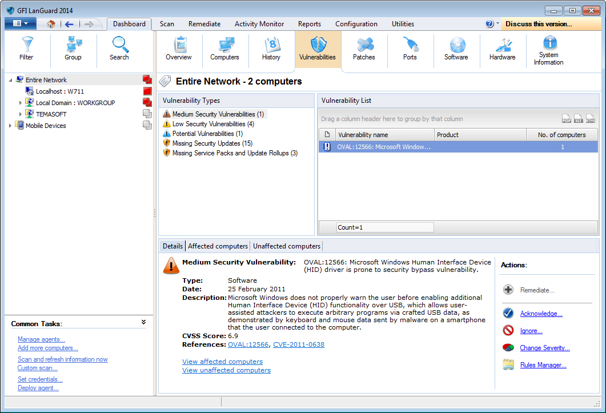Open the History view

pyautogui.click(x=271, y=49)
